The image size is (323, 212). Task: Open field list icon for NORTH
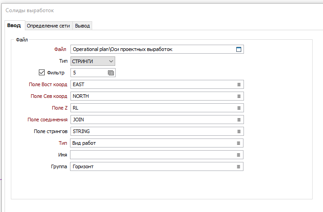coord(239,96)
